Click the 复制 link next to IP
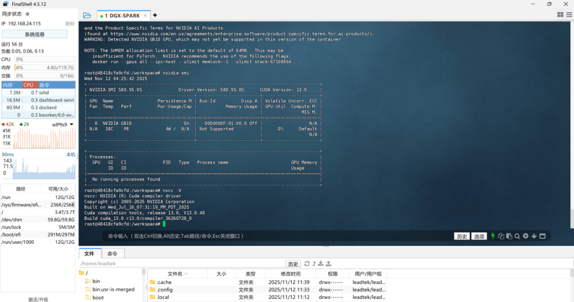This screenshot has height=302, width=574. [x=70, y=24]
